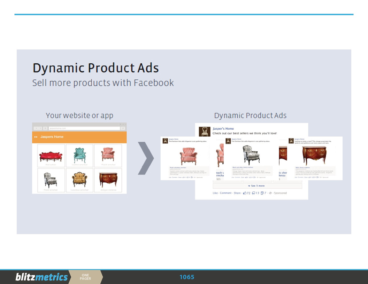Click the share icon showing 7
The width and height of the screenshot is (368, 284).
[x=262, y=192]
